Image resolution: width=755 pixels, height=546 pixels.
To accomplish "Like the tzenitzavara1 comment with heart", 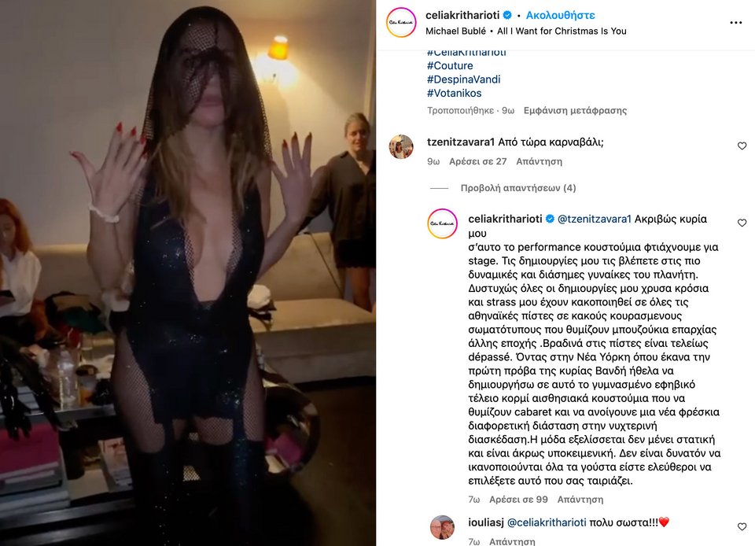I will pyautogui.click(x=742, y=146).
